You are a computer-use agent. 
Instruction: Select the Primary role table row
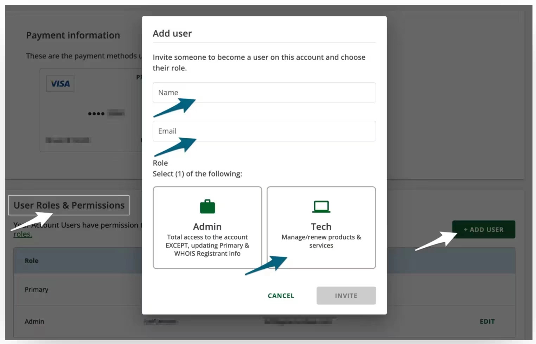point(37,289)
